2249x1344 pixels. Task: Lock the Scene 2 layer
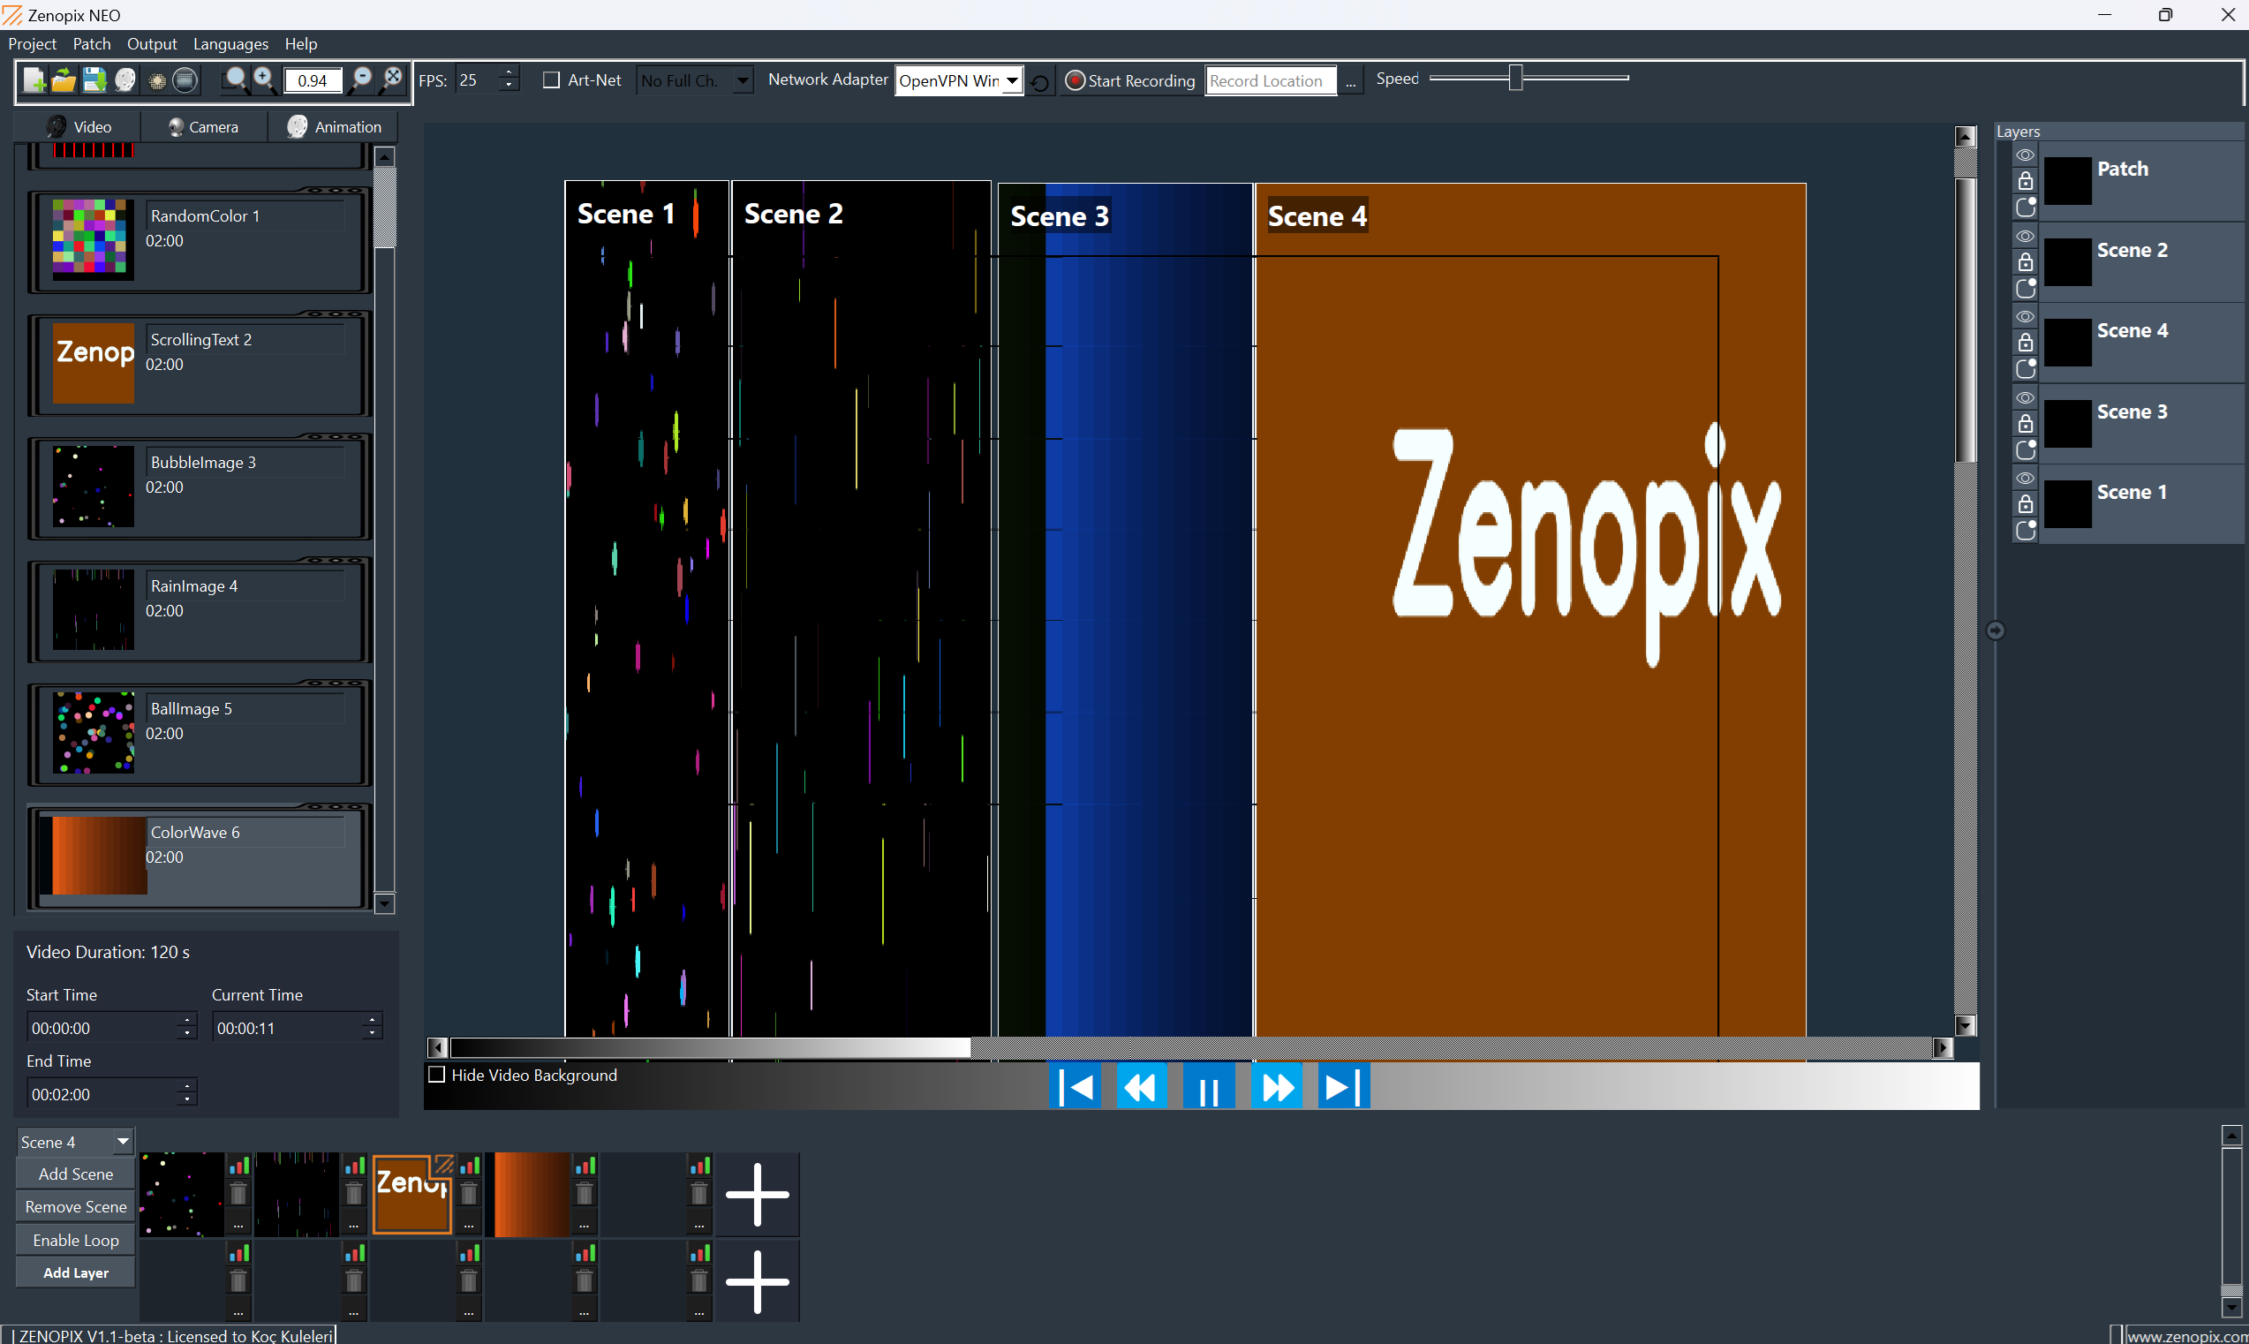tap(2026, 261)
